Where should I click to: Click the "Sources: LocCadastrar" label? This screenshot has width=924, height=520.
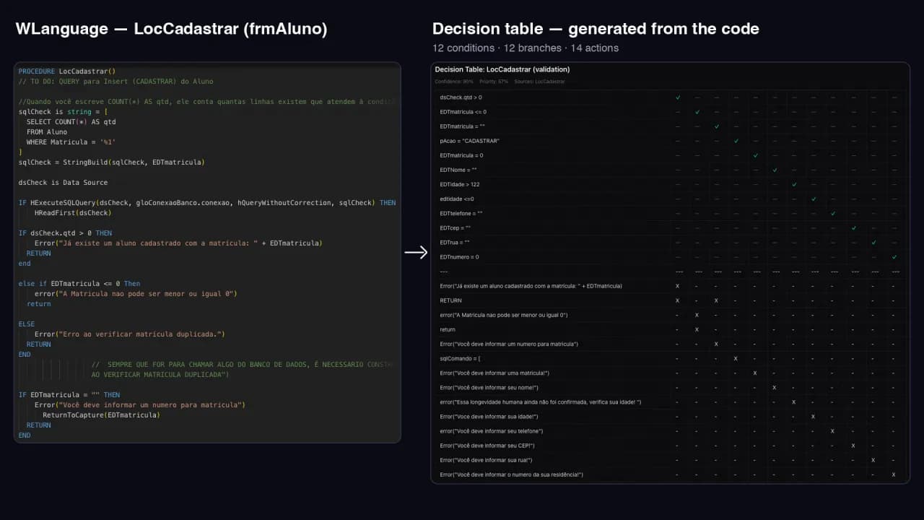(539, 82)
